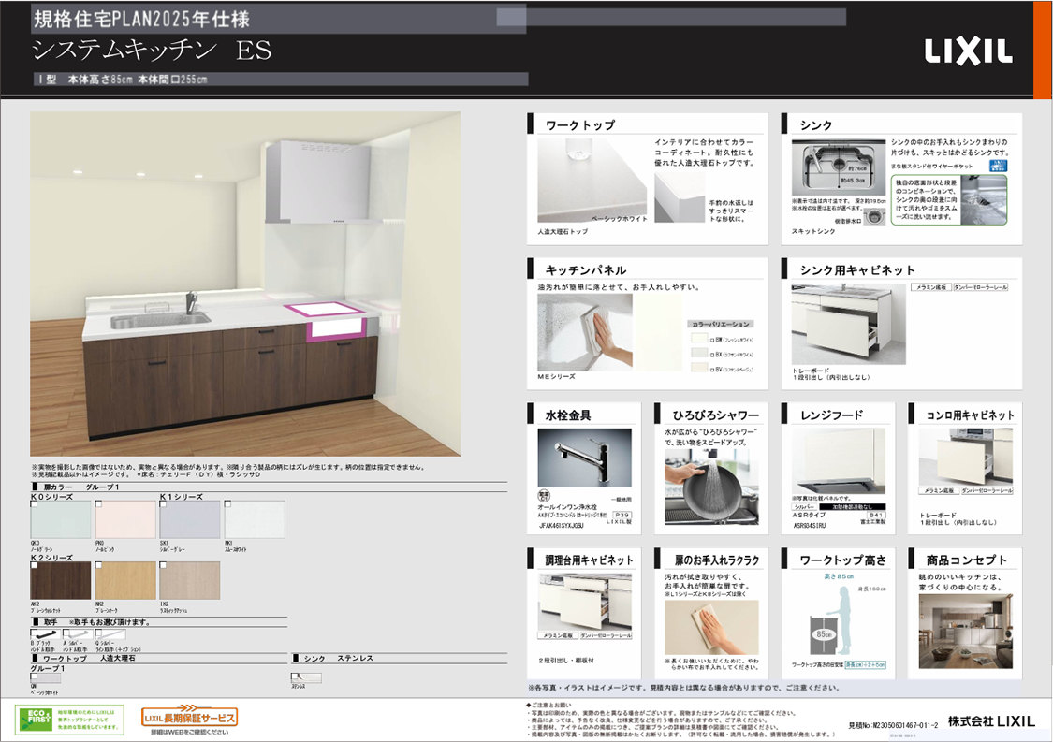1053x742 pixels.
Task: Pick the plain oak NK2 door color swatch
Action: (125, 580)
